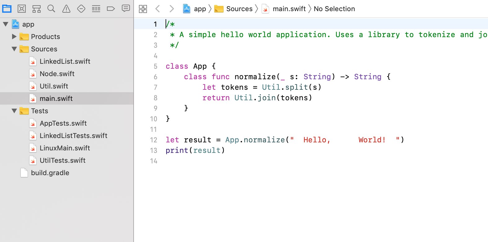
Task: Open LinuxMain.swift in the navigator
Action: tap(67, 148)
